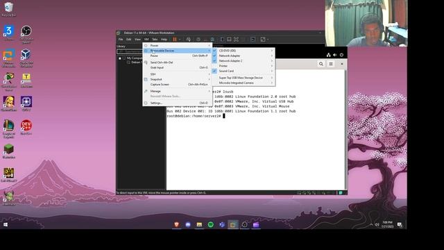Click the orange Pause VM toolbar icon
This screenshot has width=444, height=250.
[175, 40]
